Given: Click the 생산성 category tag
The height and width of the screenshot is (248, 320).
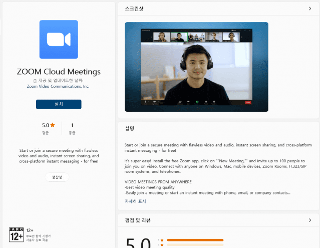Looking at the screenshot, I should point(57,177).
